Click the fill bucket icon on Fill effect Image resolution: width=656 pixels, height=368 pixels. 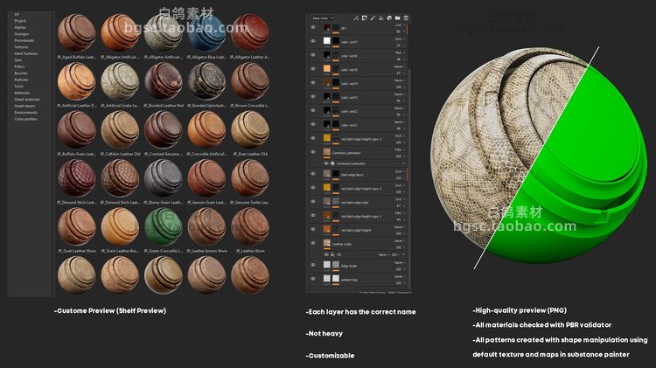332,254
